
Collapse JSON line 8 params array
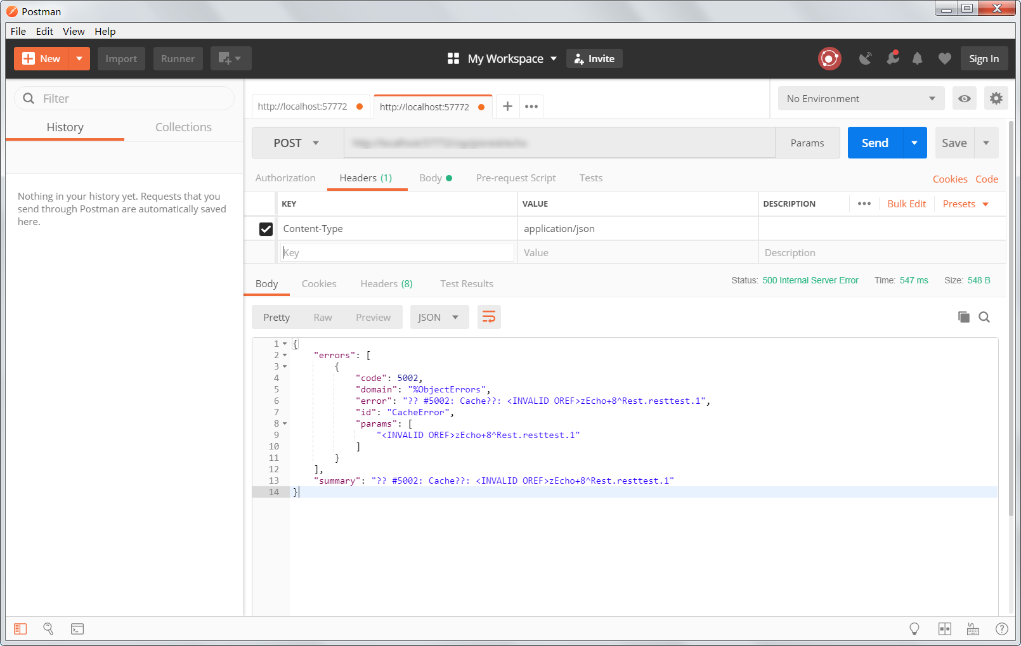pyautogui.click(x=285, y=424)
